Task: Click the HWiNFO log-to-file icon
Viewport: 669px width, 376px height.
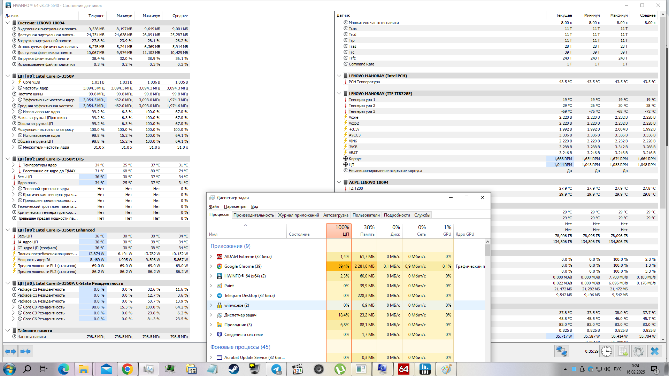Action: point(623,351)
